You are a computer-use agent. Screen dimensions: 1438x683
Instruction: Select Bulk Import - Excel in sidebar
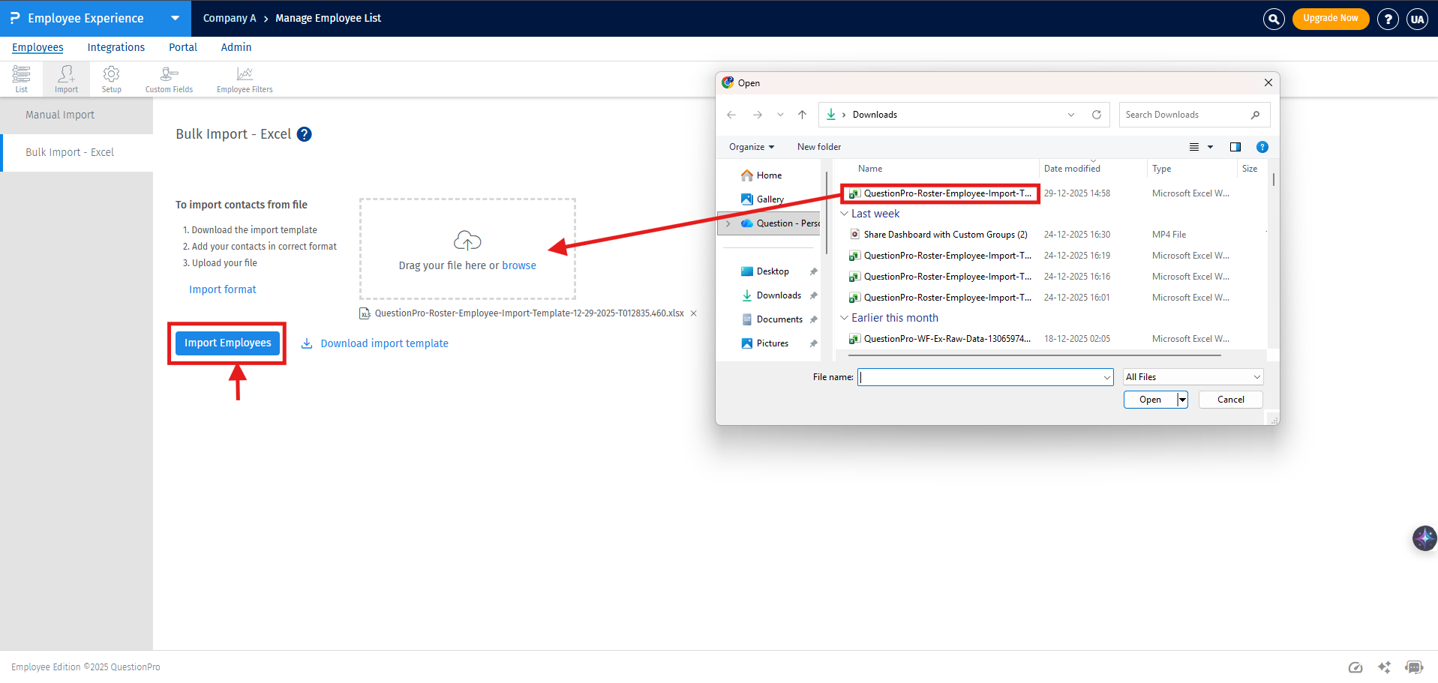click(77, 153)
